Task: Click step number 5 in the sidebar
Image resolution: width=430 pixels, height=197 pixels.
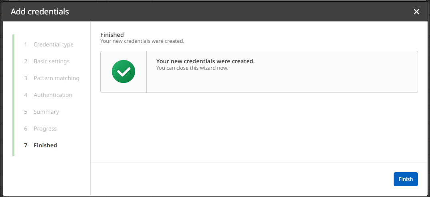Action: [x=26, y=112]
